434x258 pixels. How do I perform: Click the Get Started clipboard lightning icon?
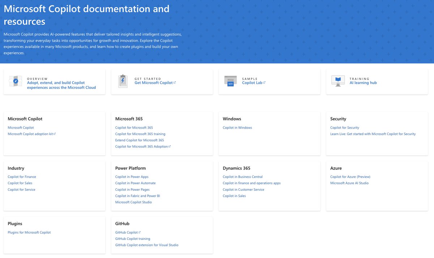pyautogui.click(x=123, y=82)
